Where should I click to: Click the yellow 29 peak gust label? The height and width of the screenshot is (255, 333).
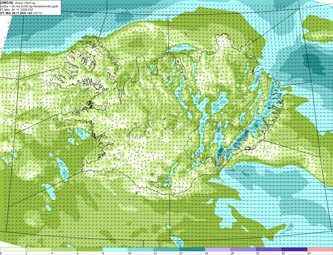[x=221, y=161]
